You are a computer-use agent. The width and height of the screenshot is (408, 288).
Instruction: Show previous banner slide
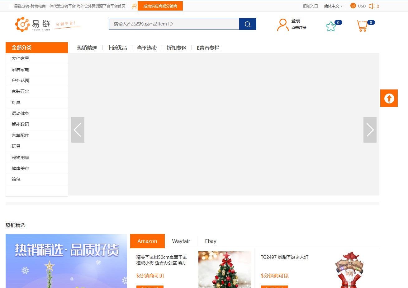pyautogui.click(x=78, y=130)
